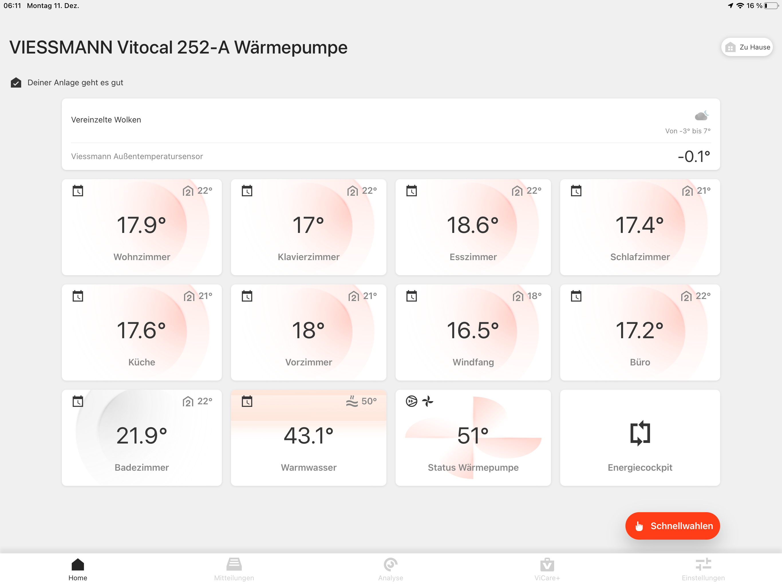This screenshot has width=782, height=586.
Task: Switch to the Analyse tab
Action: [390, 569]
